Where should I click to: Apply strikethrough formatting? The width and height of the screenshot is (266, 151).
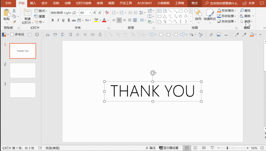[x=74, y=20]
